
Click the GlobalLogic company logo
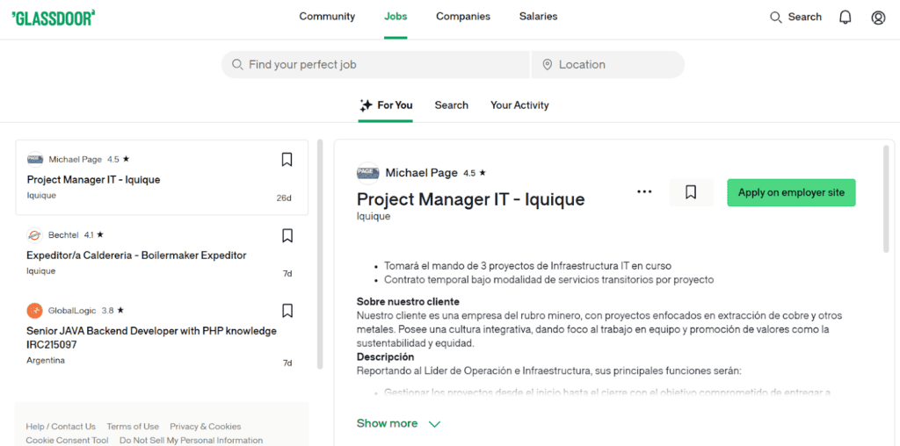click(x=35, y=311)
